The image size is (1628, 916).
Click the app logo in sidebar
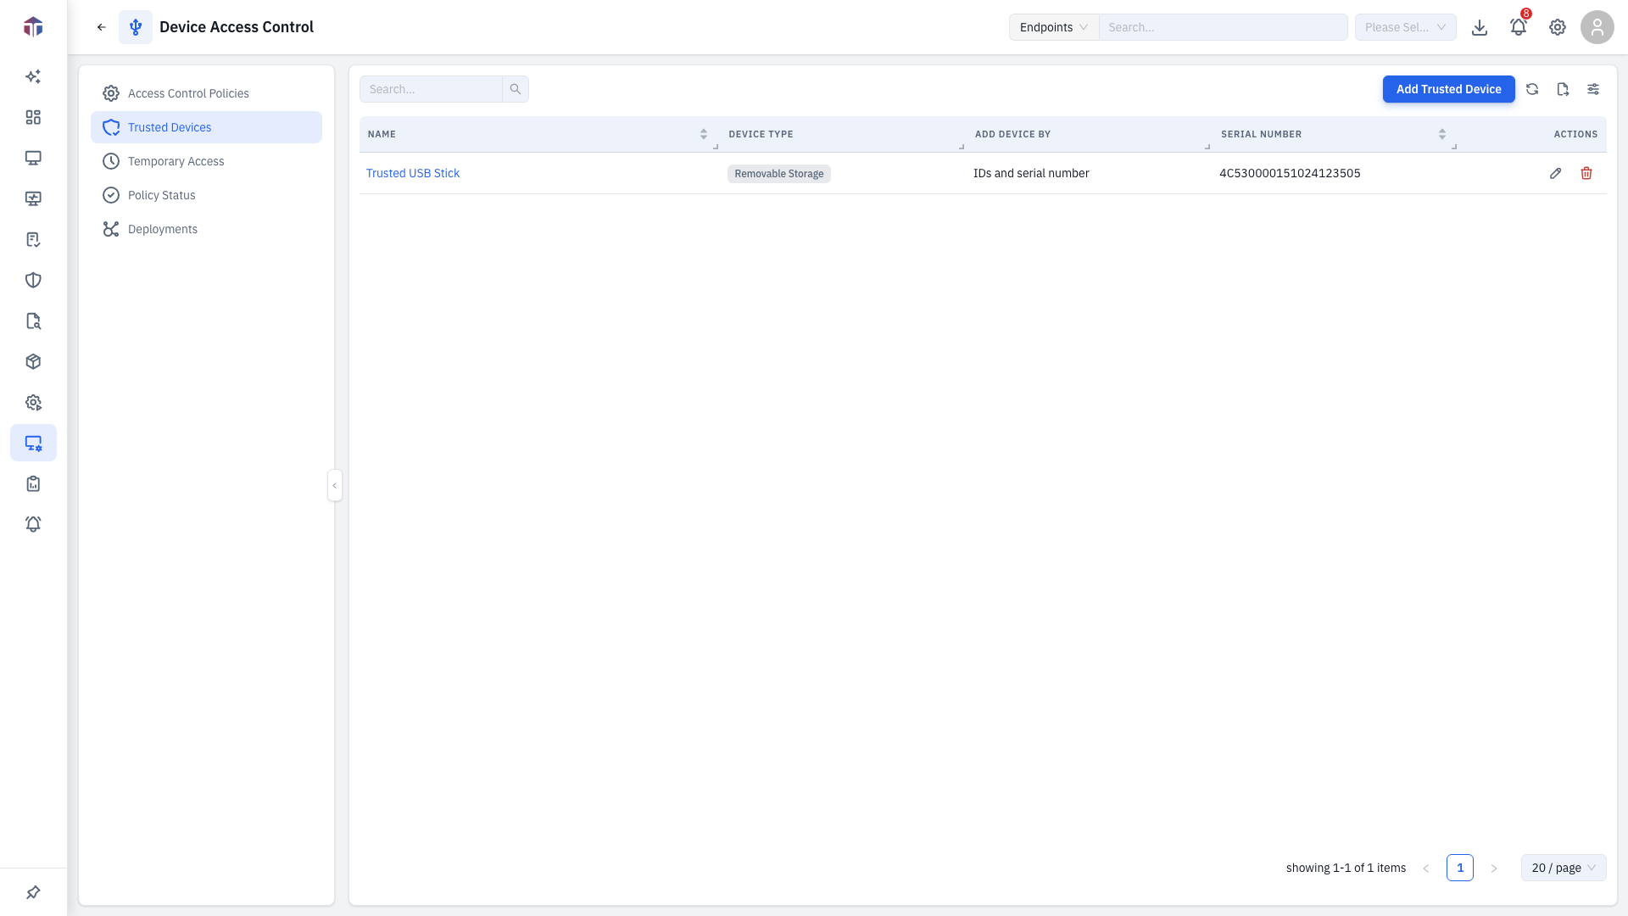33,27
